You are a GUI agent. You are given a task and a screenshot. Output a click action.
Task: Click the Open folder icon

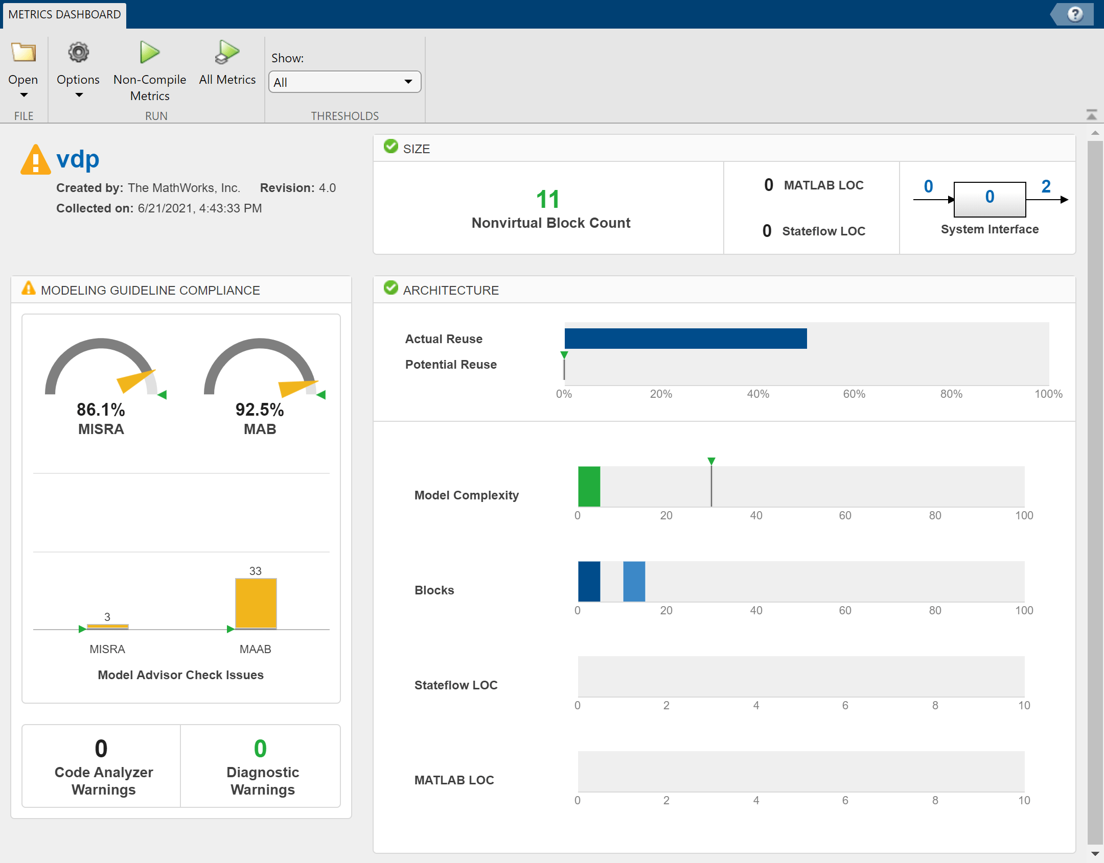(x=23, y=52)
